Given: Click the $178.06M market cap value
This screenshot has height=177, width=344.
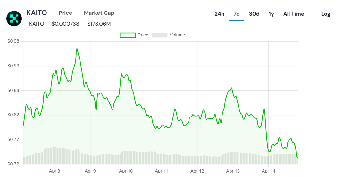Looking at the screenshot, I should 99,24.
